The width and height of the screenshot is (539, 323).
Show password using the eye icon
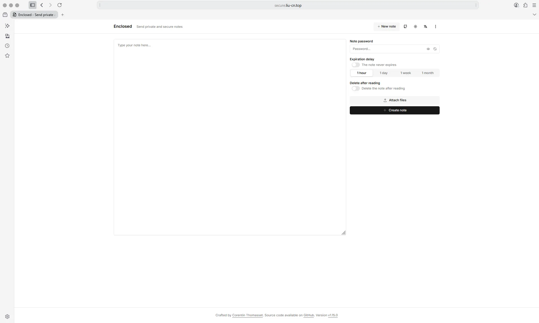(x=428, y=49)
